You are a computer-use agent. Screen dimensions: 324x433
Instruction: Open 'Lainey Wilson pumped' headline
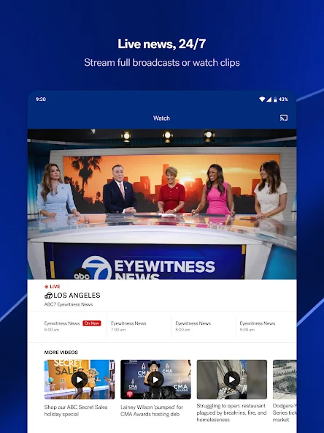(152, 410)
